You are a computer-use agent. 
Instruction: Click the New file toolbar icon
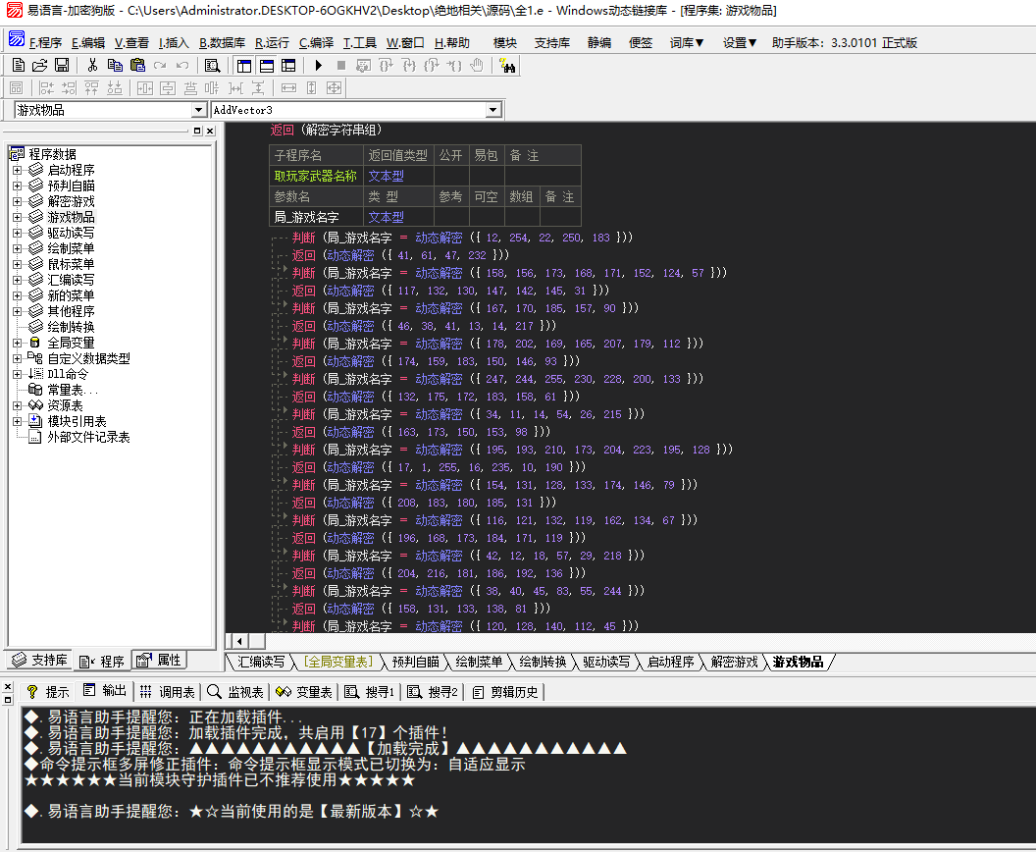click(x=19, y=66)
